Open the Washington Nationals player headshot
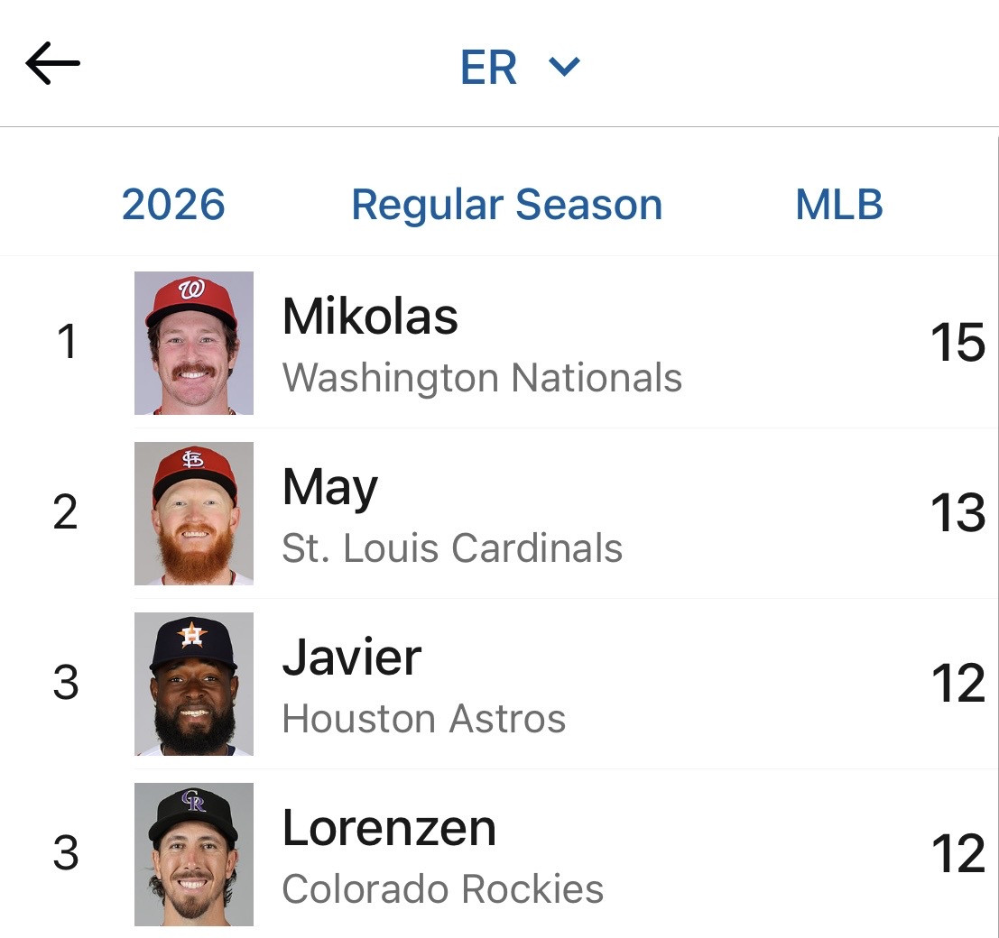 click(x=194, y=344)
